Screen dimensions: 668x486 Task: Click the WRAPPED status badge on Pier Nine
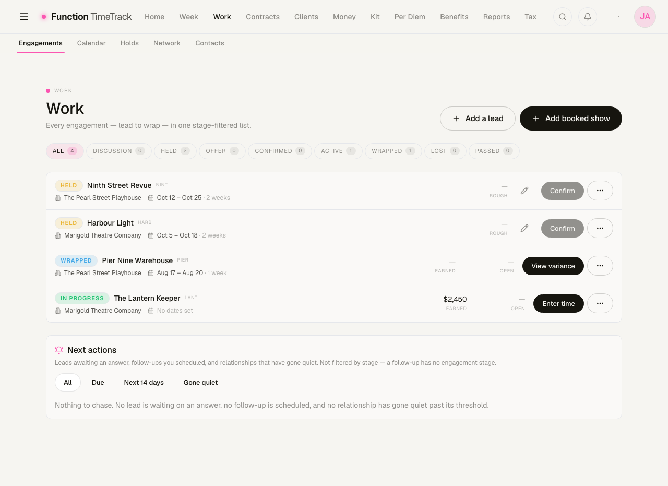click(x=76, y=260)
